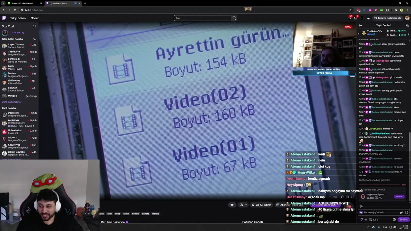Open the inbox with 1 badge
The image size is (411, 231).
(x=355, y=18)
